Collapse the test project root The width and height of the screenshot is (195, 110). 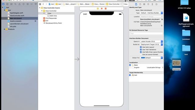pos(2,7)
